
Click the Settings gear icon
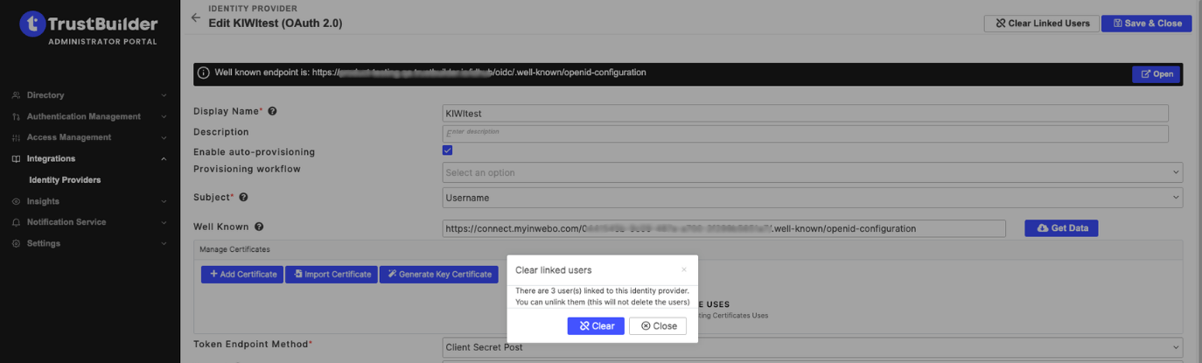click(x=16, y=243)
